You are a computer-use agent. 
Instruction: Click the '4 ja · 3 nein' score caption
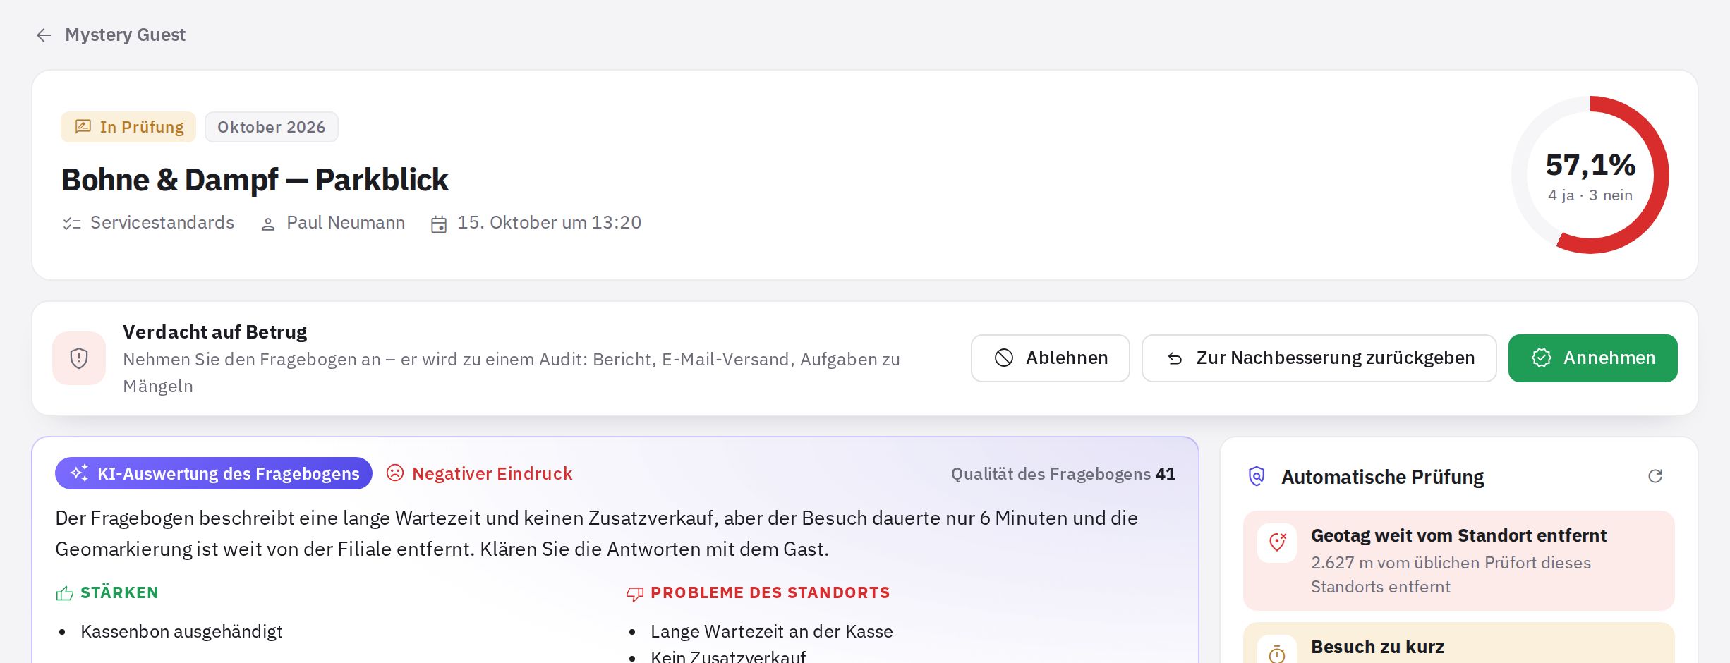pyautogui.click(x=1590, y=195)
